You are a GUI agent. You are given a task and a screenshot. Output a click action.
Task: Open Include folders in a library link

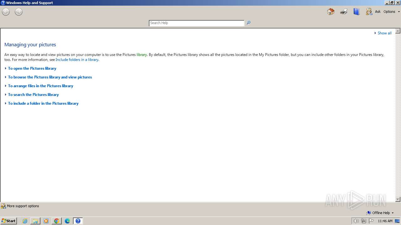pos(77,60)
